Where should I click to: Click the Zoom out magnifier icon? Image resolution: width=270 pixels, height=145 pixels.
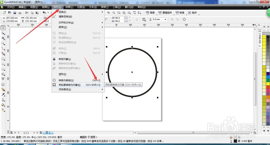(114, 13)
